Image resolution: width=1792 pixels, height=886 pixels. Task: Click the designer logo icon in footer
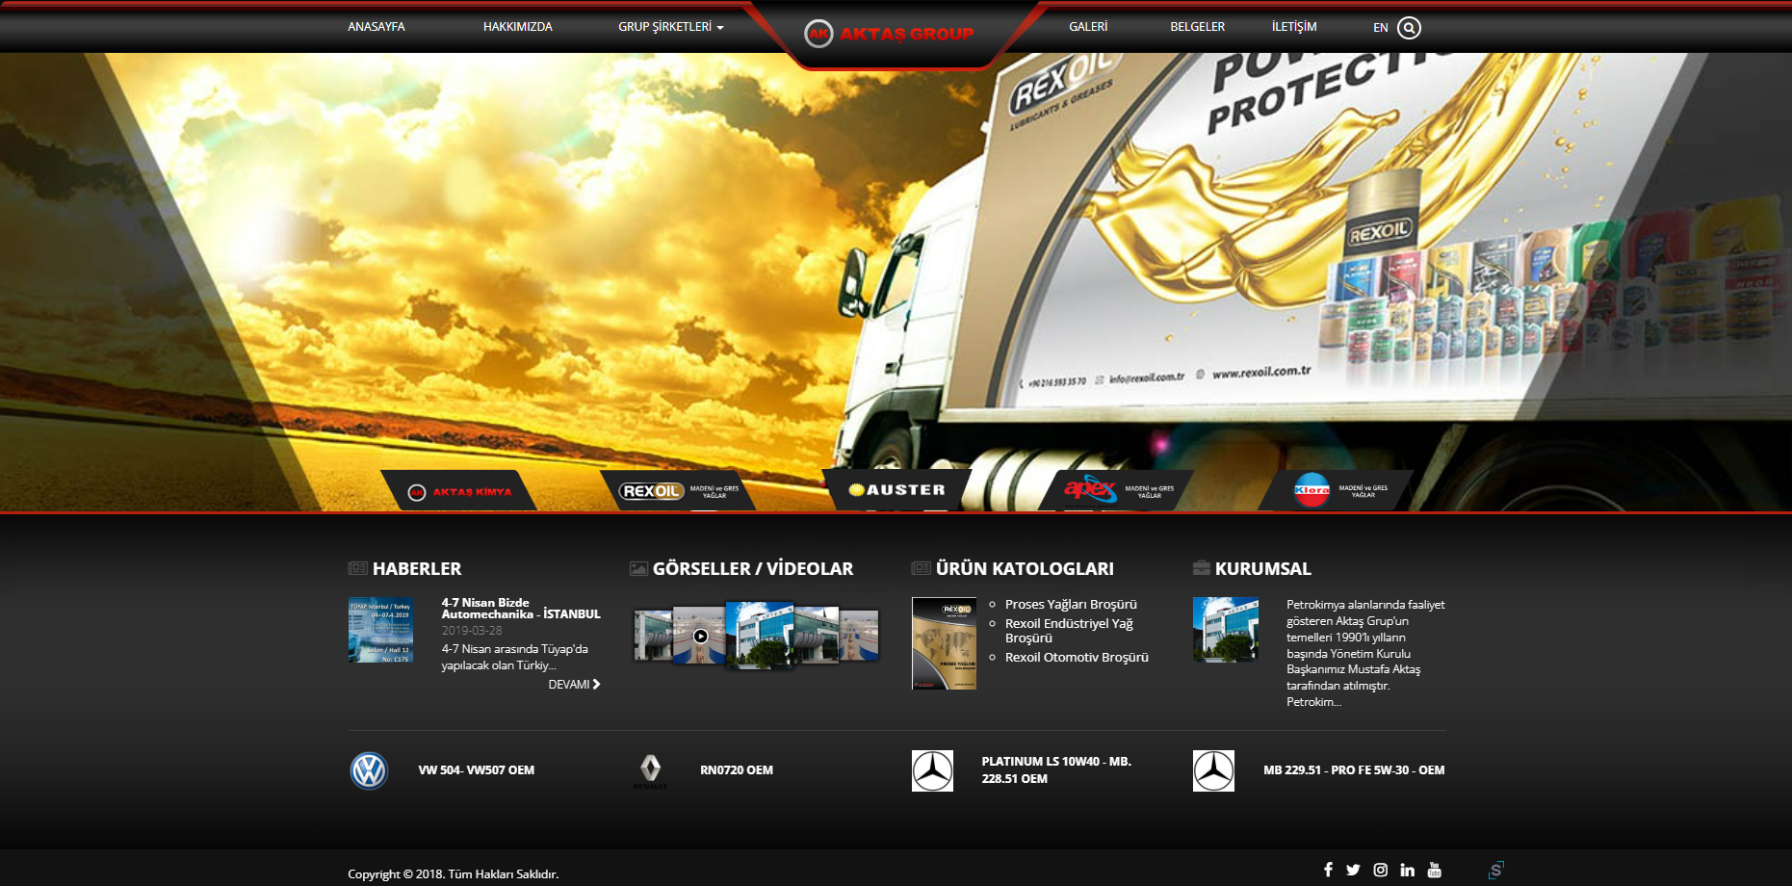click(x=1495, y=870)
